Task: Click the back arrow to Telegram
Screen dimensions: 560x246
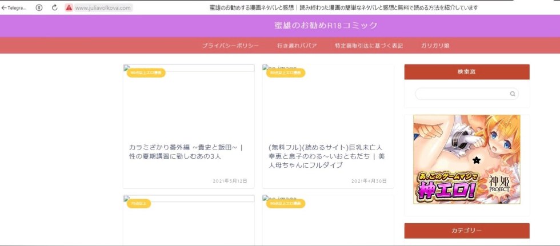Action: tap(4, 8)
